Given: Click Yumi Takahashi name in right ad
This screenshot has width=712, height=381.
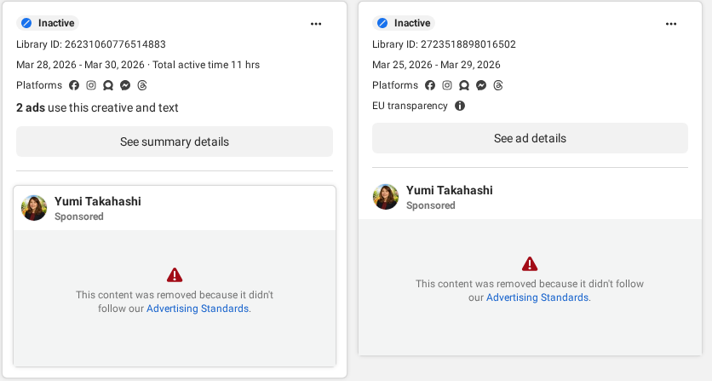Looking at the screenshot, I should (x=449, y=191).
